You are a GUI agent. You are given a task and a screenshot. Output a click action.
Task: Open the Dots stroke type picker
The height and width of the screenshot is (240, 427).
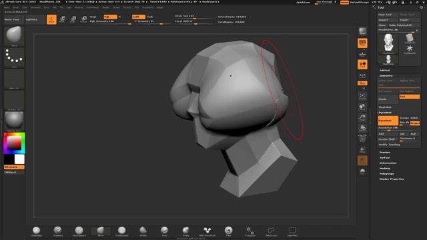14,57
